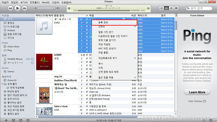Adjust the volume slider
The height and width of the screenshot is (122, 217).
click(46, 8)
